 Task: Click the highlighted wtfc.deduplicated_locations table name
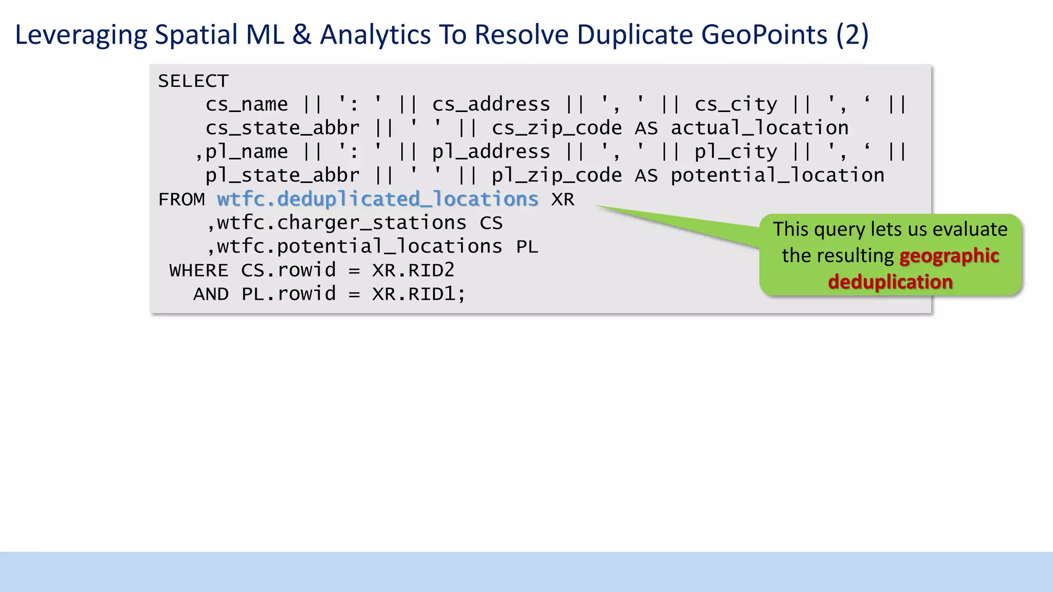(x=378, y=199)
